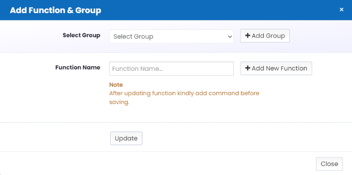Click the bold Function Name field label

point(78,68)
